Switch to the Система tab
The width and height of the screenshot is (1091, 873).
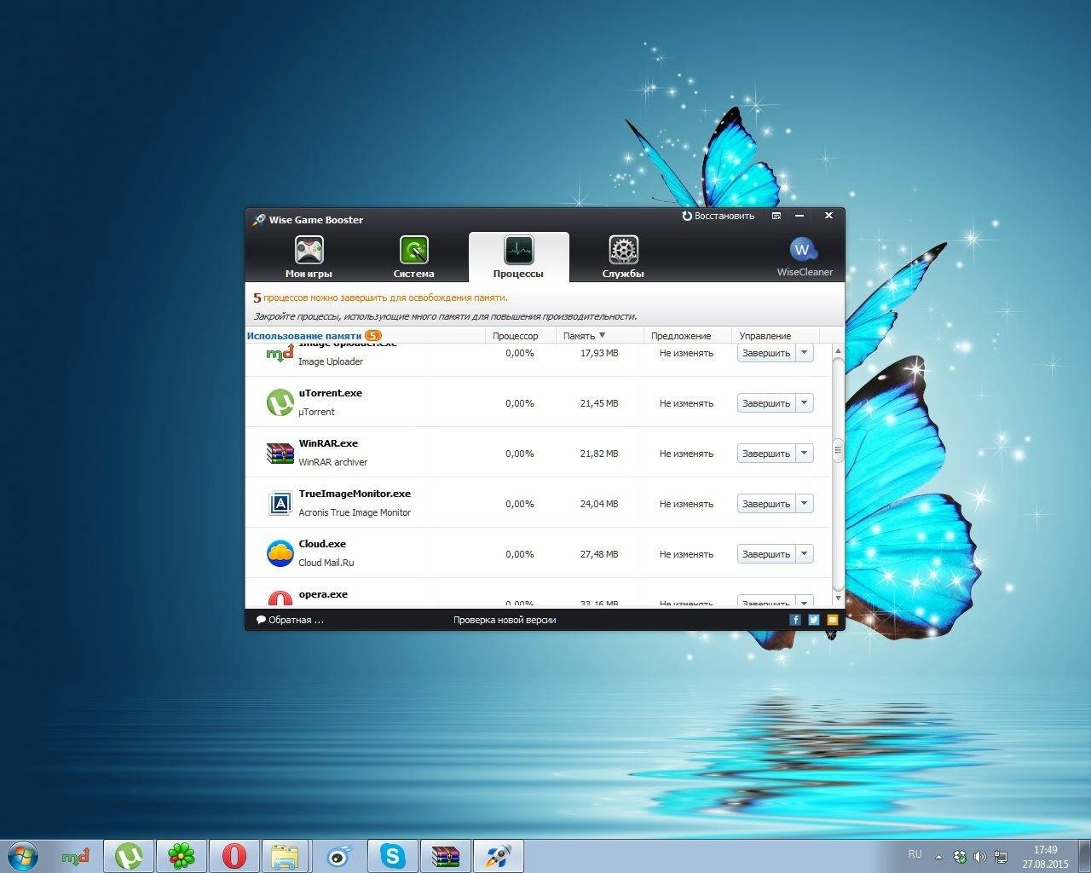tap(413, 257)
